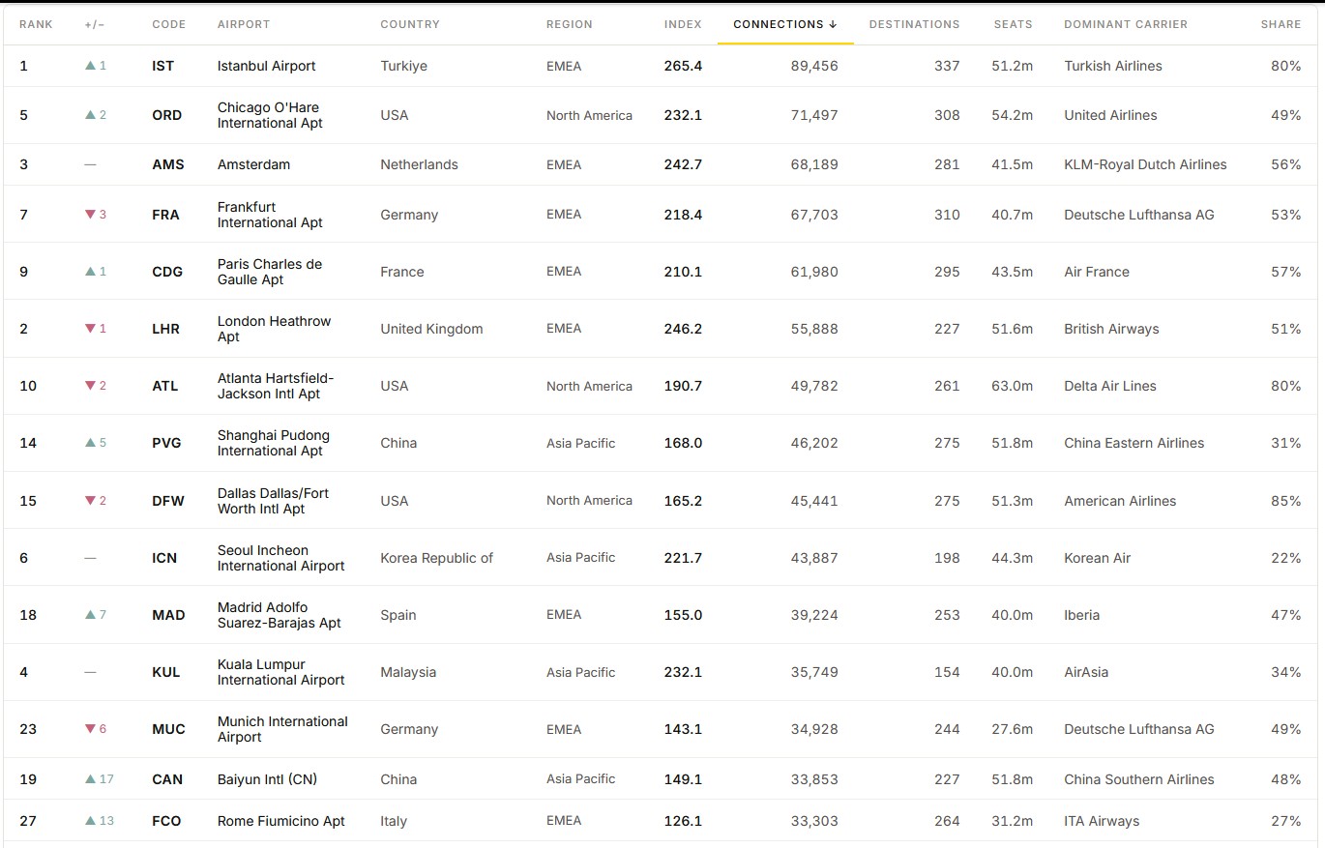1325x848 pixels.
Task: Click the green up arrow beside PVG
Action: tap(90, 443)
